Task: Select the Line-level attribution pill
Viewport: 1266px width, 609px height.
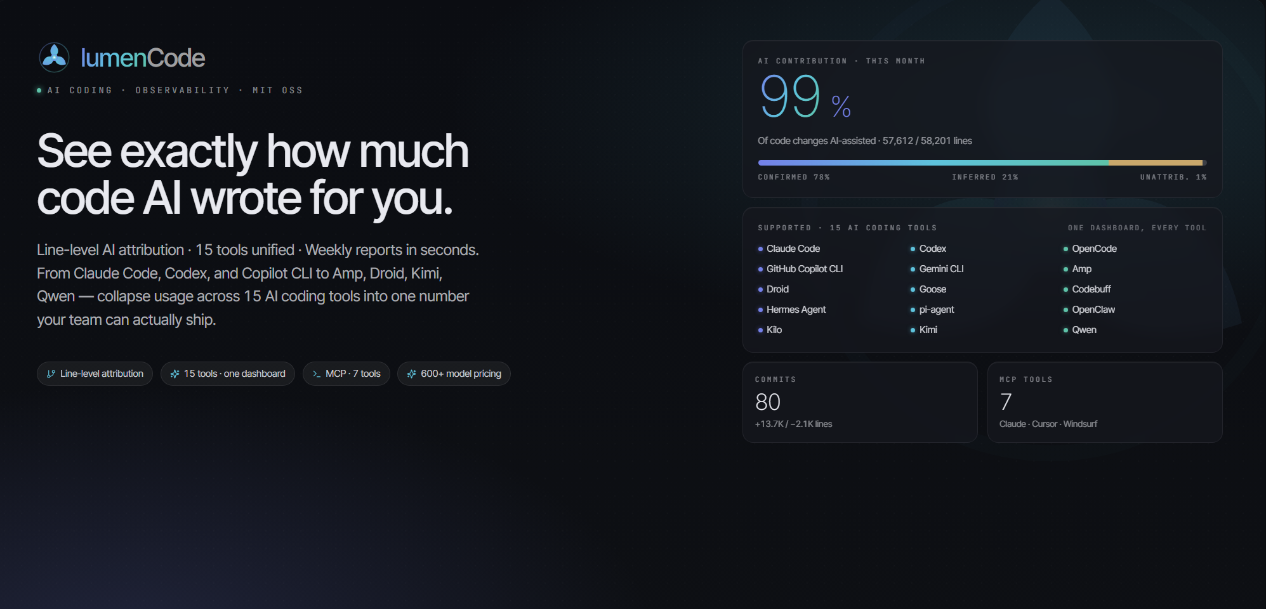Action: (95, 374)
